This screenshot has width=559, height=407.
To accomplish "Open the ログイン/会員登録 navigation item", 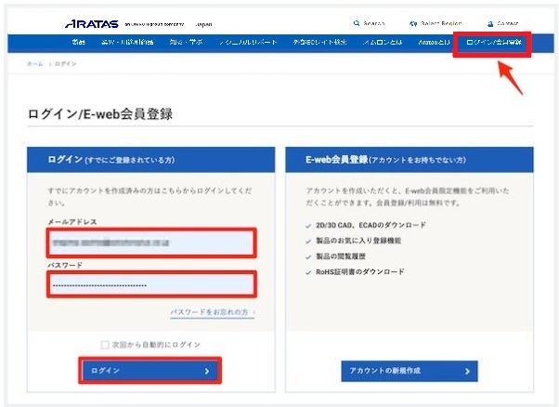I will (x=494, y=42).
